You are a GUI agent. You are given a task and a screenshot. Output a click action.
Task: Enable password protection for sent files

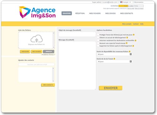pos(98,35)
